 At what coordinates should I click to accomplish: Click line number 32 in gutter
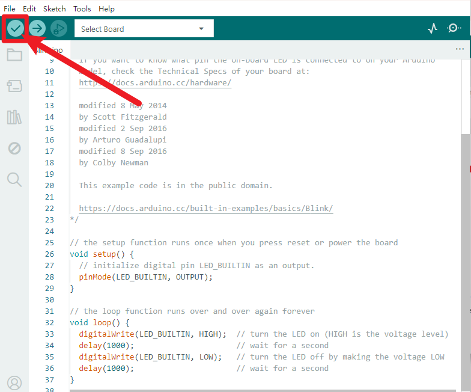click(x=49, y=323)
